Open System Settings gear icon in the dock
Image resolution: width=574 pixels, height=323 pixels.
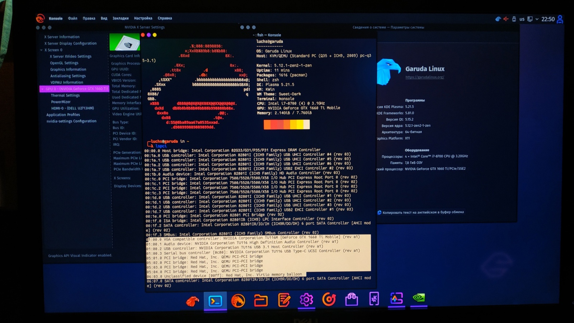tap(306, 299)
